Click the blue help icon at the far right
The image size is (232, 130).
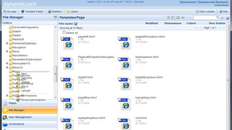[228, 18]
